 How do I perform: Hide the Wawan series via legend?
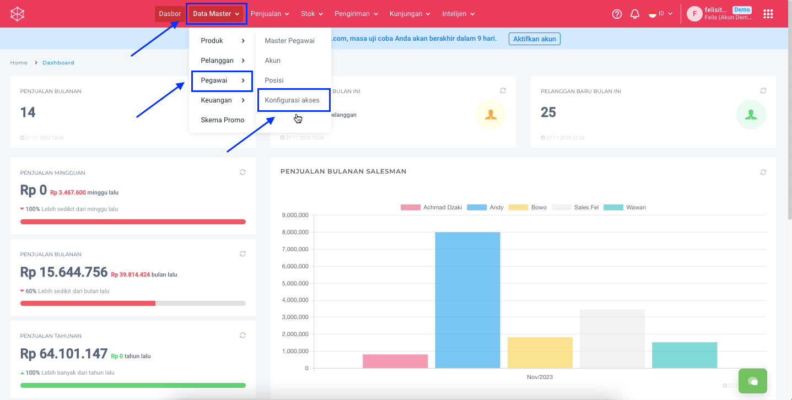pos(624,207)
